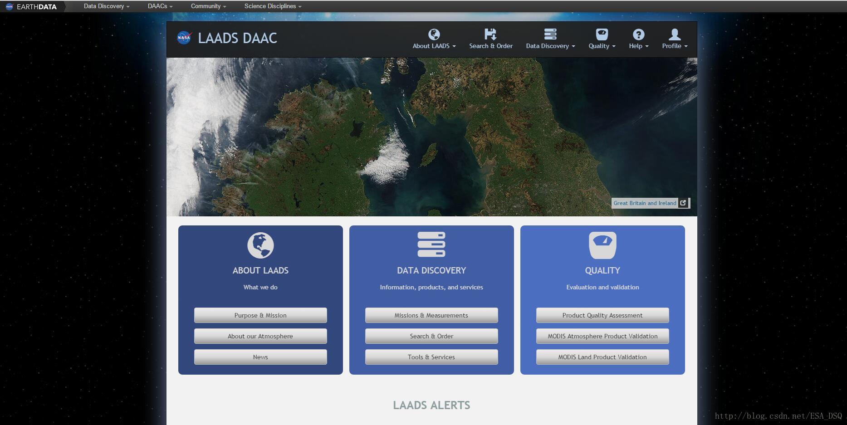
Task: Open the Community dropdown menu
Action: pyautogui.click(x=208, y=6)
